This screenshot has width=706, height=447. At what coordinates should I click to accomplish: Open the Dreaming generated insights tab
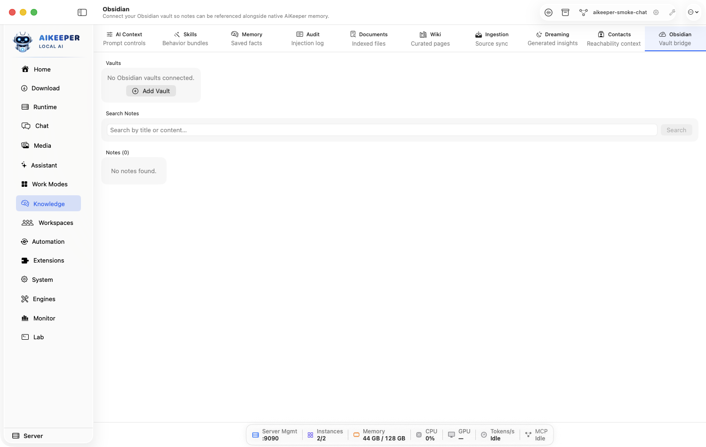[553, 39]
